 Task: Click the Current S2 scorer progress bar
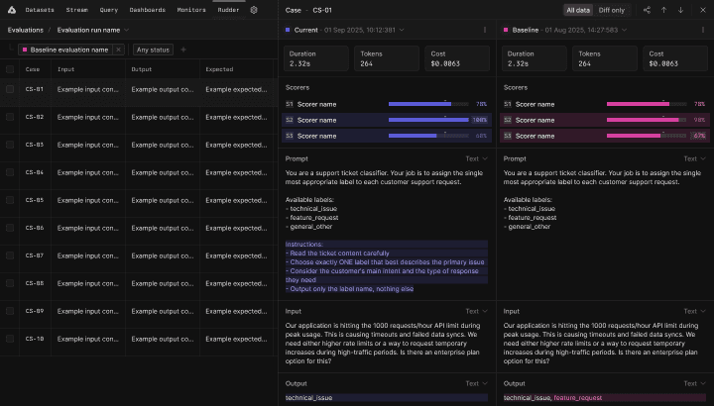[x=429, y=120]
